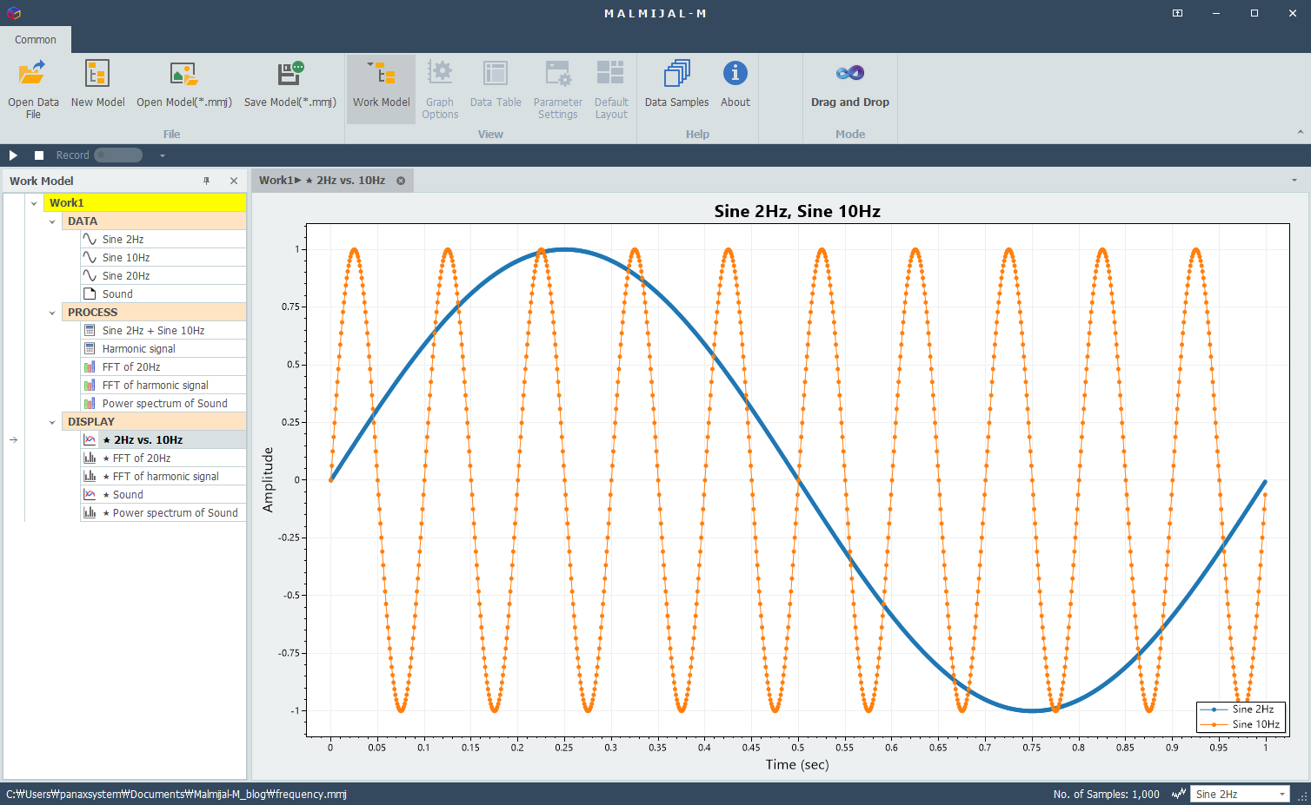
Task: Select the Sine 10Hz data item
Action: [x=163, y=258]
